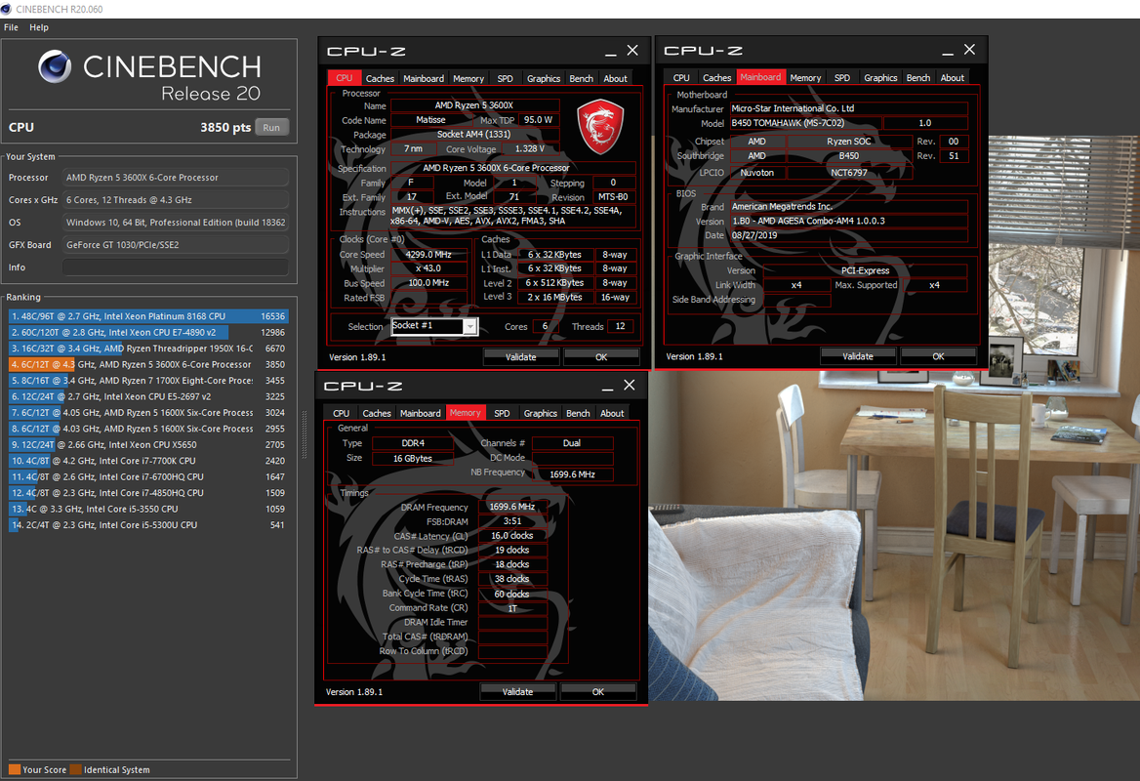1140x781 pixels.
Task: Click the MSI dragon shield logo
Action: (600, 127)
